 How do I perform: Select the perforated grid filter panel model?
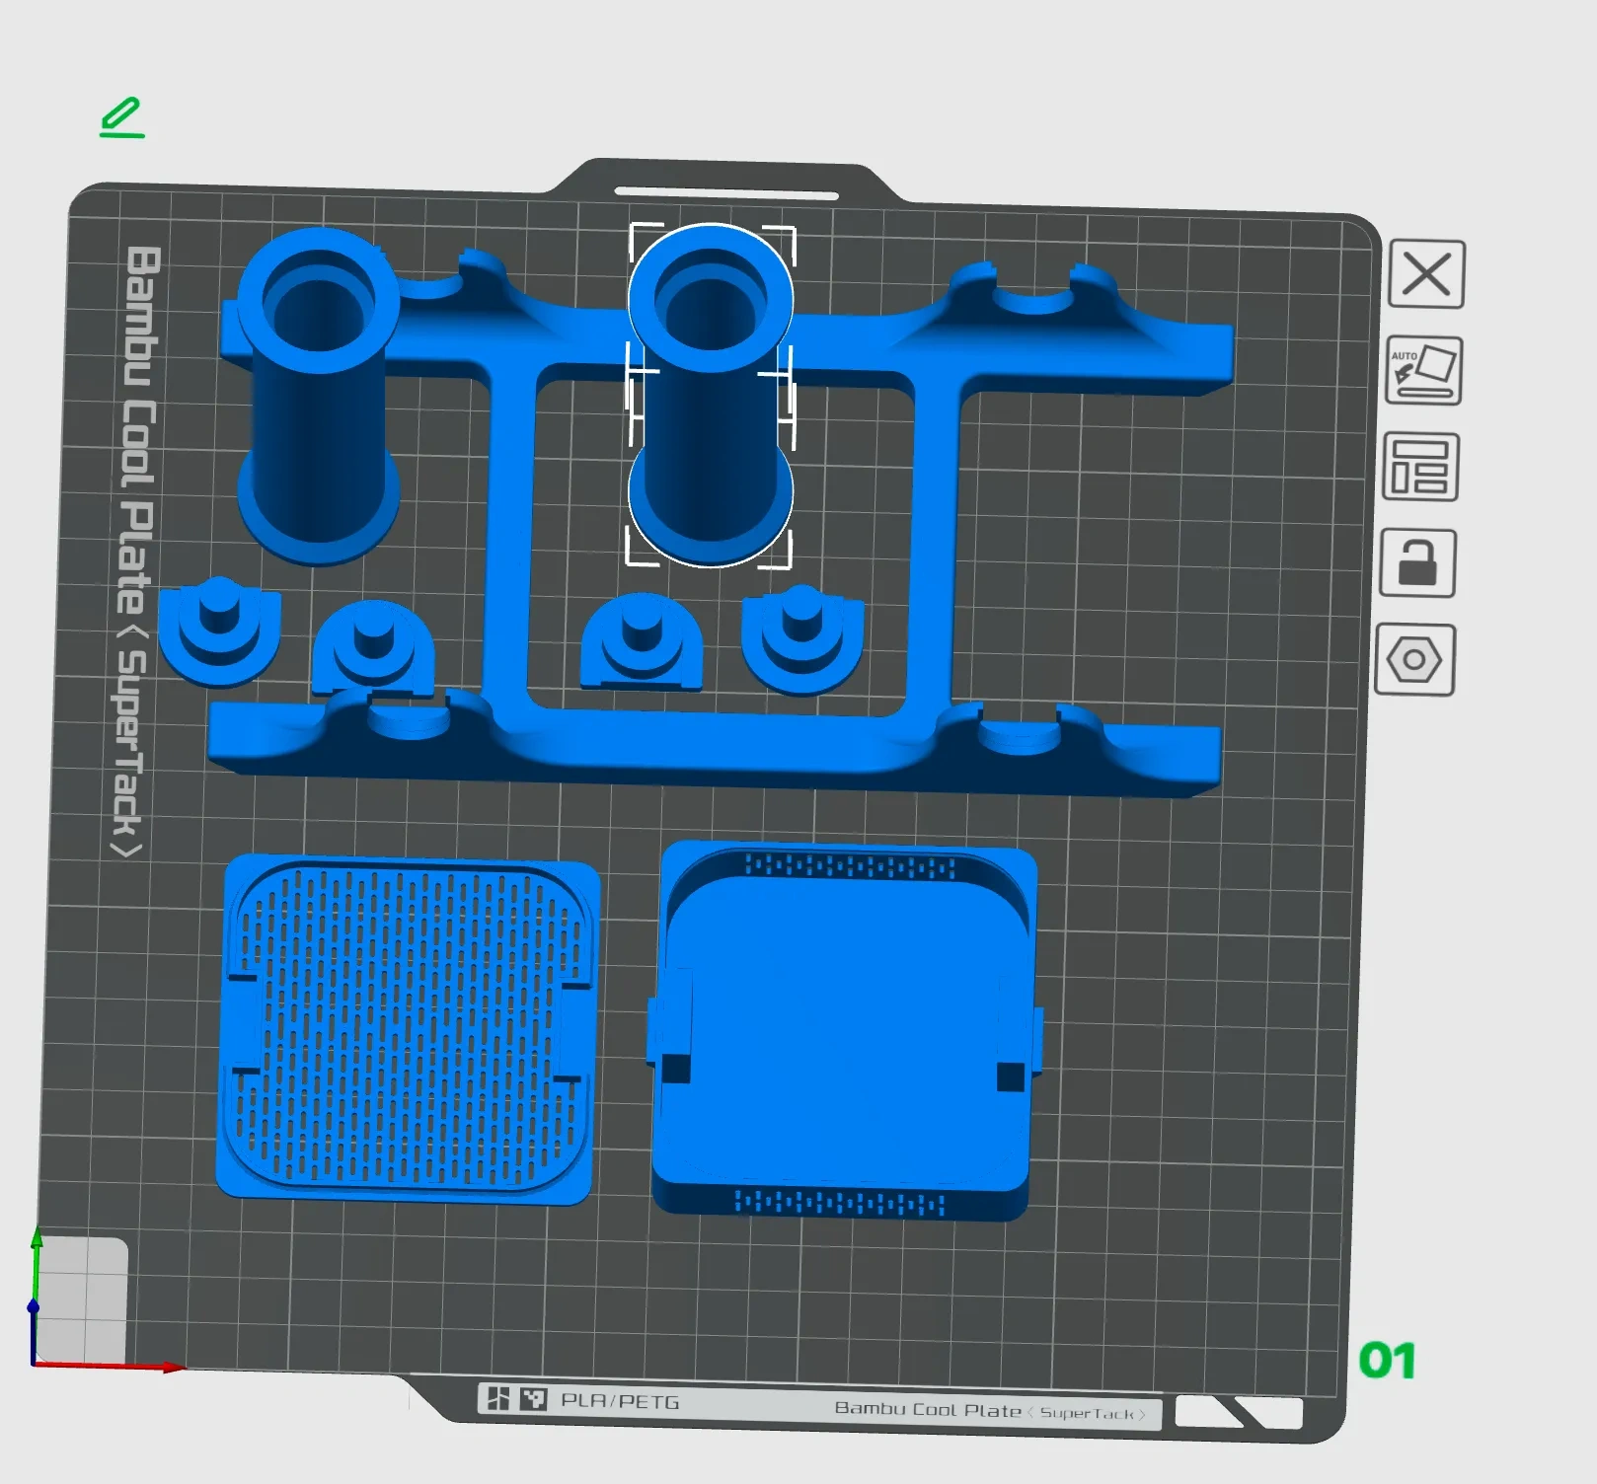coord(409,1029)
